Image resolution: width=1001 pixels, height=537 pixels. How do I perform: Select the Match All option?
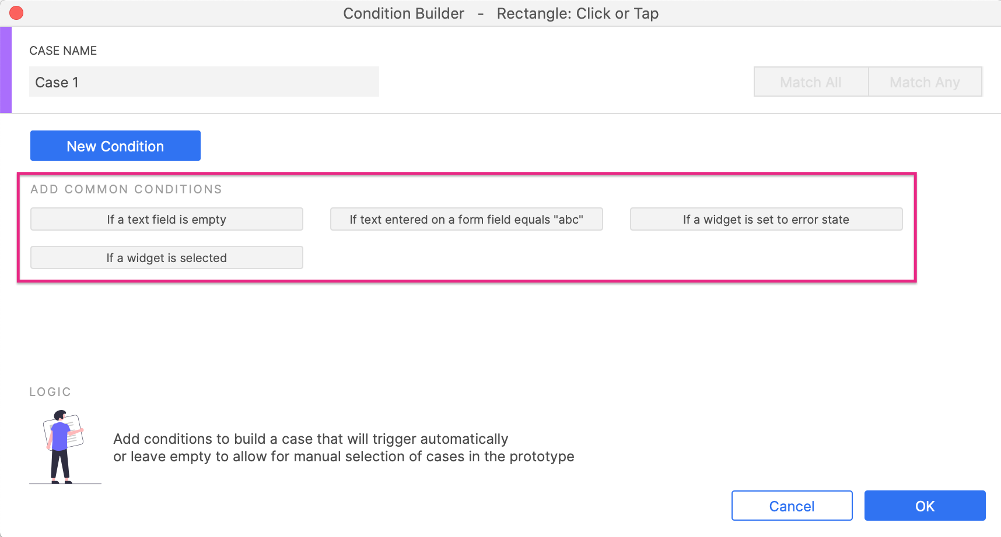[x=810, y=82]
